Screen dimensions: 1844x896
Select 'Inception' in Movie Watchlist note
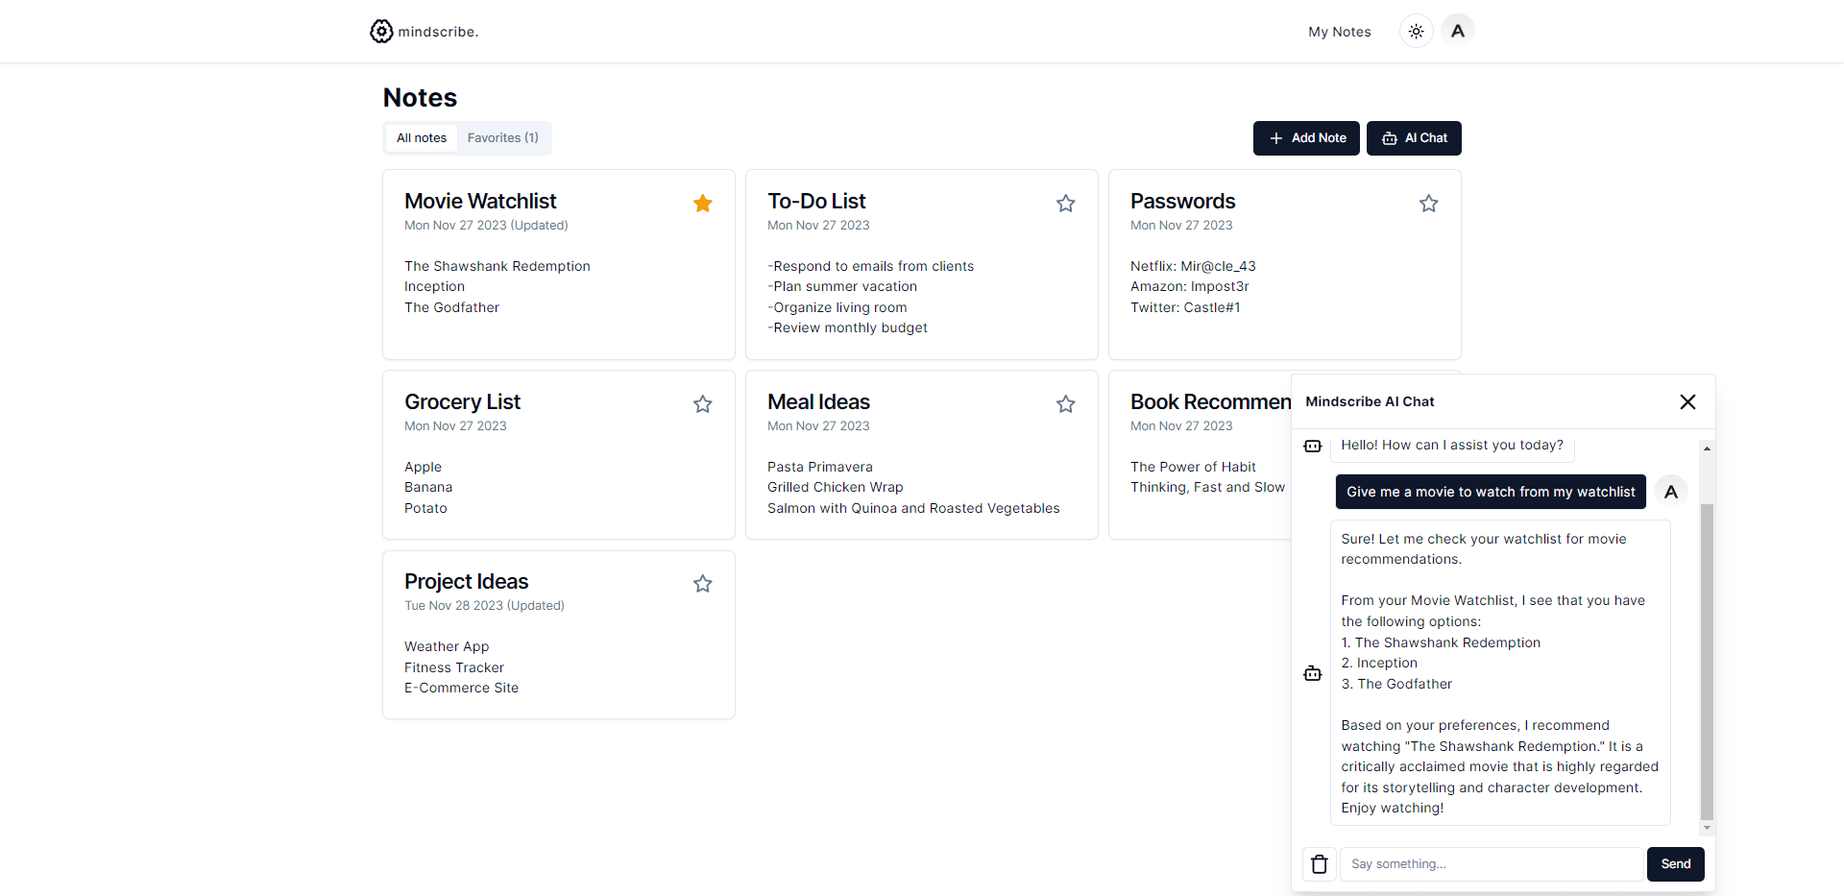coord(434,287)
